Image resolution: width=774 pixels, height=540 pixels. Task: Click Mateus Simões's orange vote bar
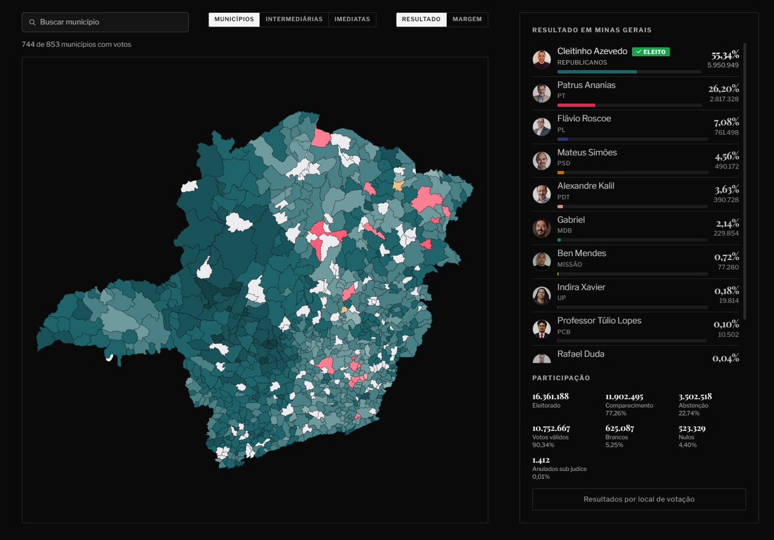click(x=561, y=173)
